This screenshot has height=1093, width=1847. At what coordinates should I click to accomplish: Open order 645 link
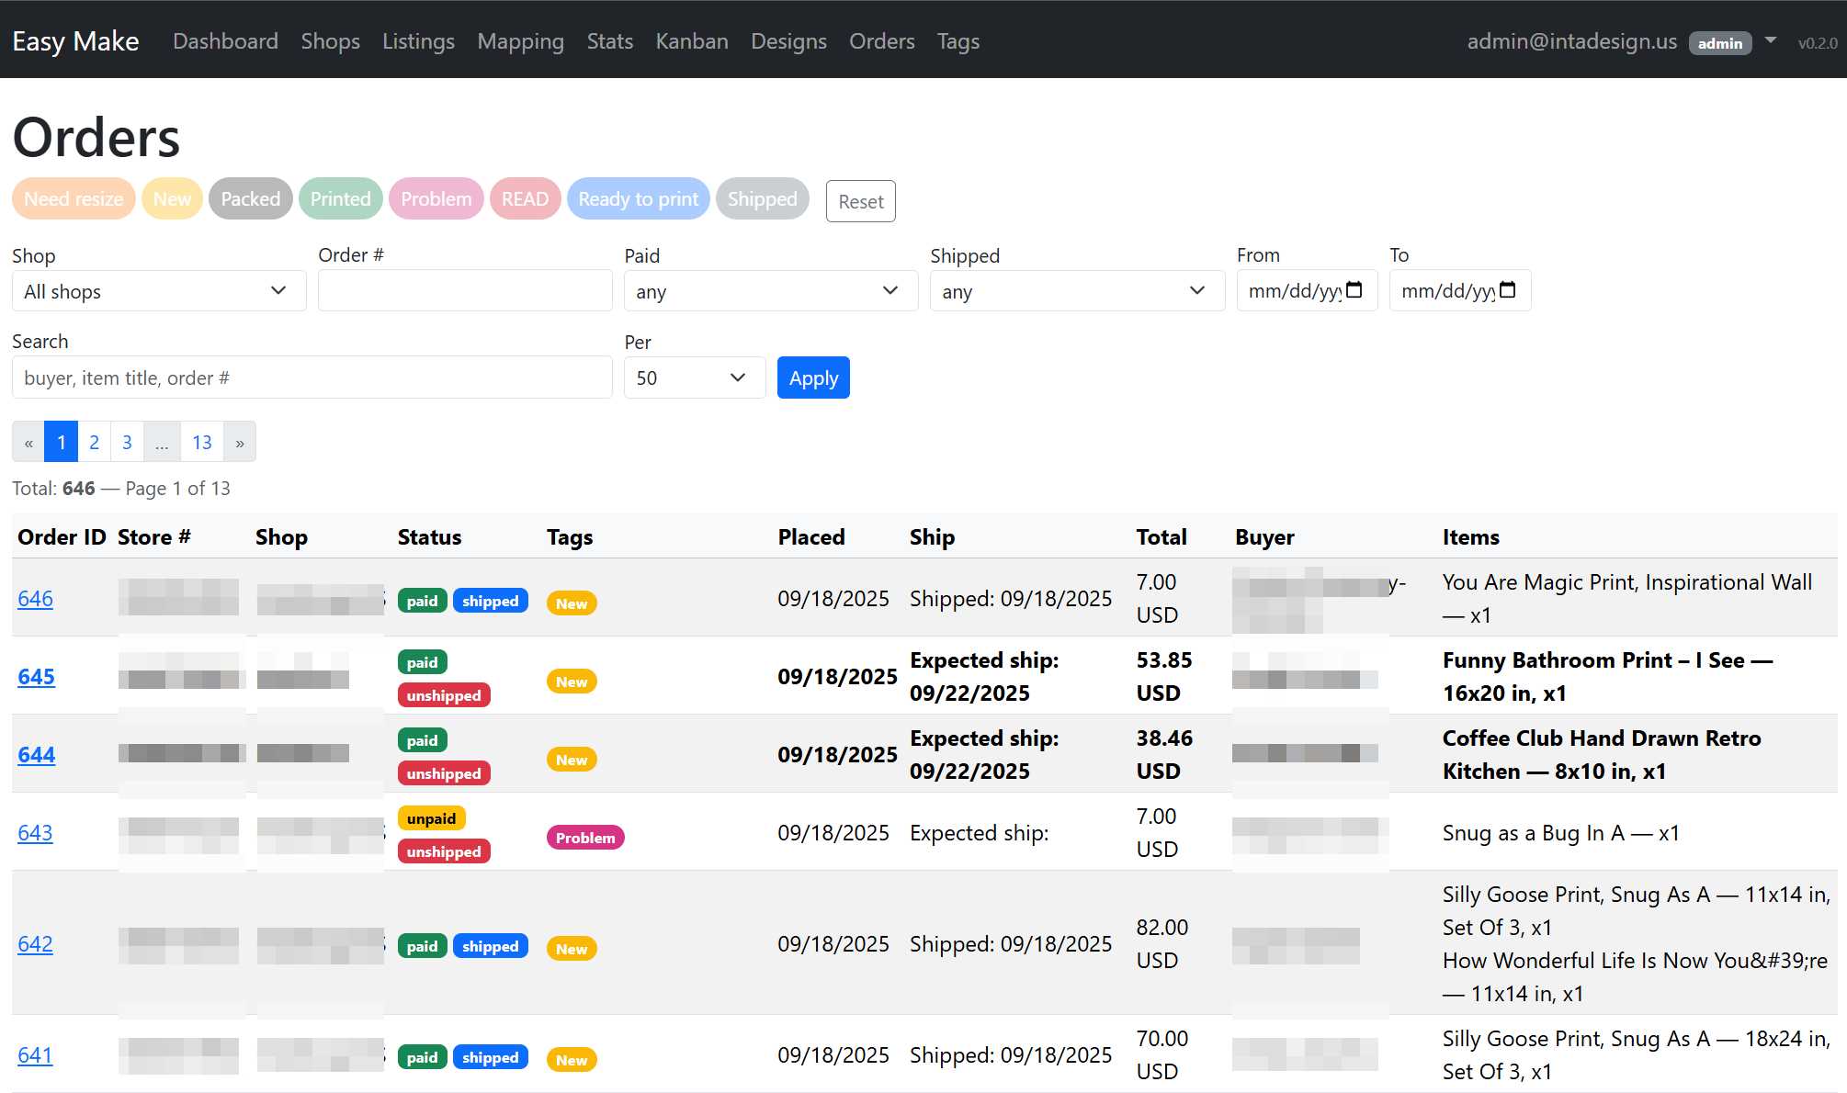tap(36, 677)
